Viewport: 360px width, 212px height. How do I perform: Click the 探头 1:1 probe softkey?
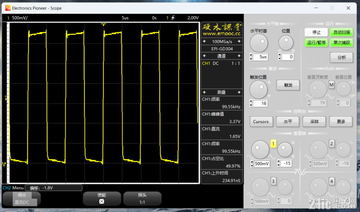point(142,199)
